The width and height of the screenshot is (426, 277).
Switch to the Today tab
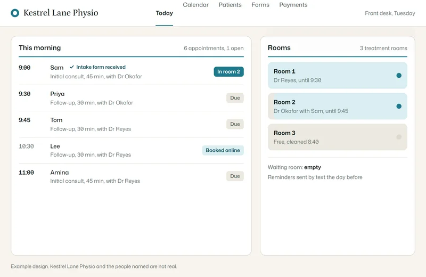pyautogui.click(x=164, y=13)
